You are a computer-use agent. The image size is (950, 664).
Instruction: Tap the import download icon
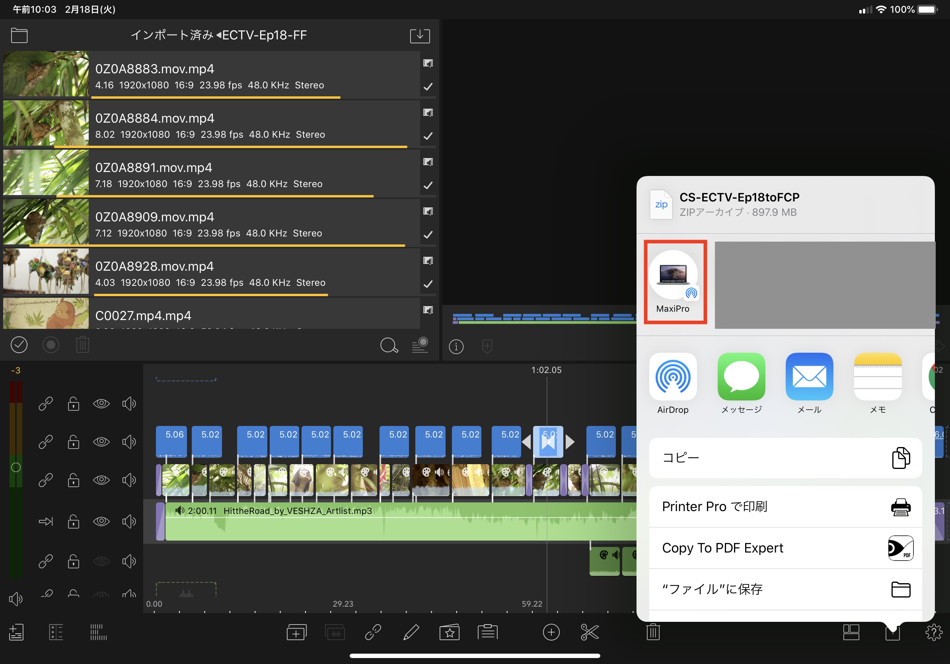(x=420, y=35)
